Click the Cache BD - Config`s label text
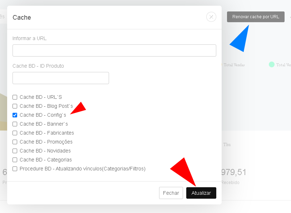 (43, 115)
